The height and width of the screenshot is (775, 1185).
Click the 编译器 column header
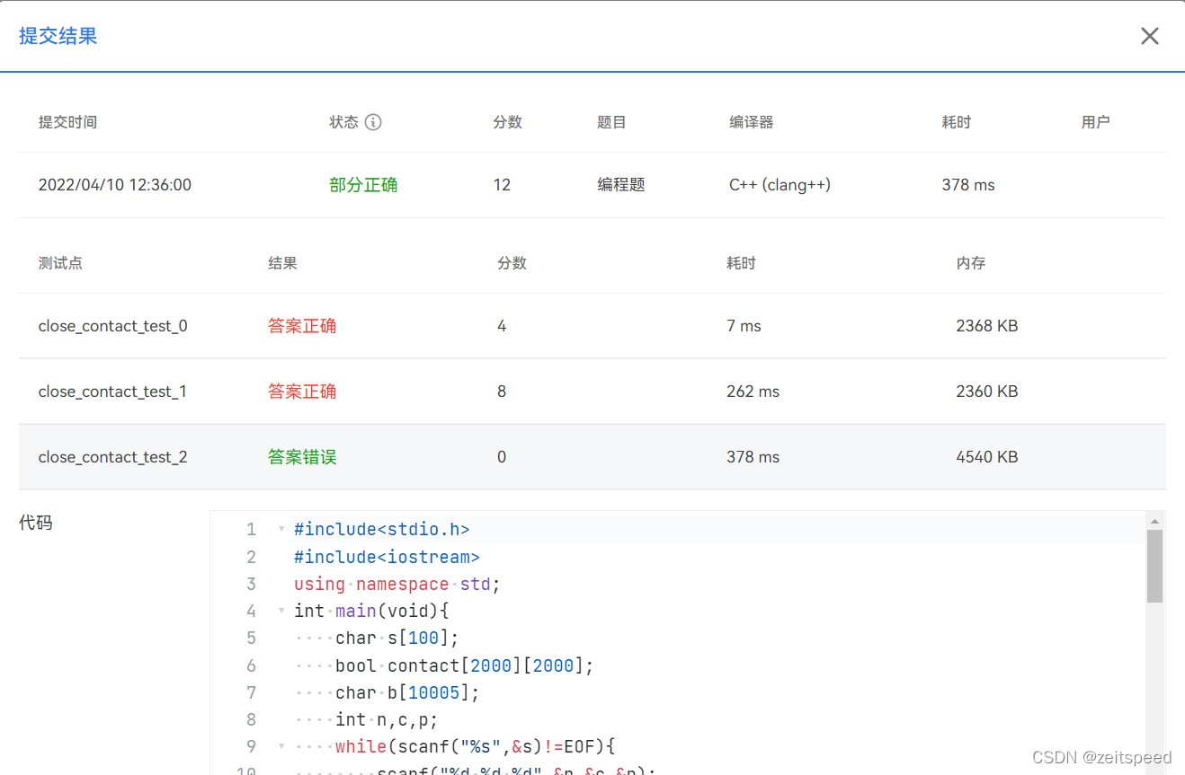coord(751,122)
